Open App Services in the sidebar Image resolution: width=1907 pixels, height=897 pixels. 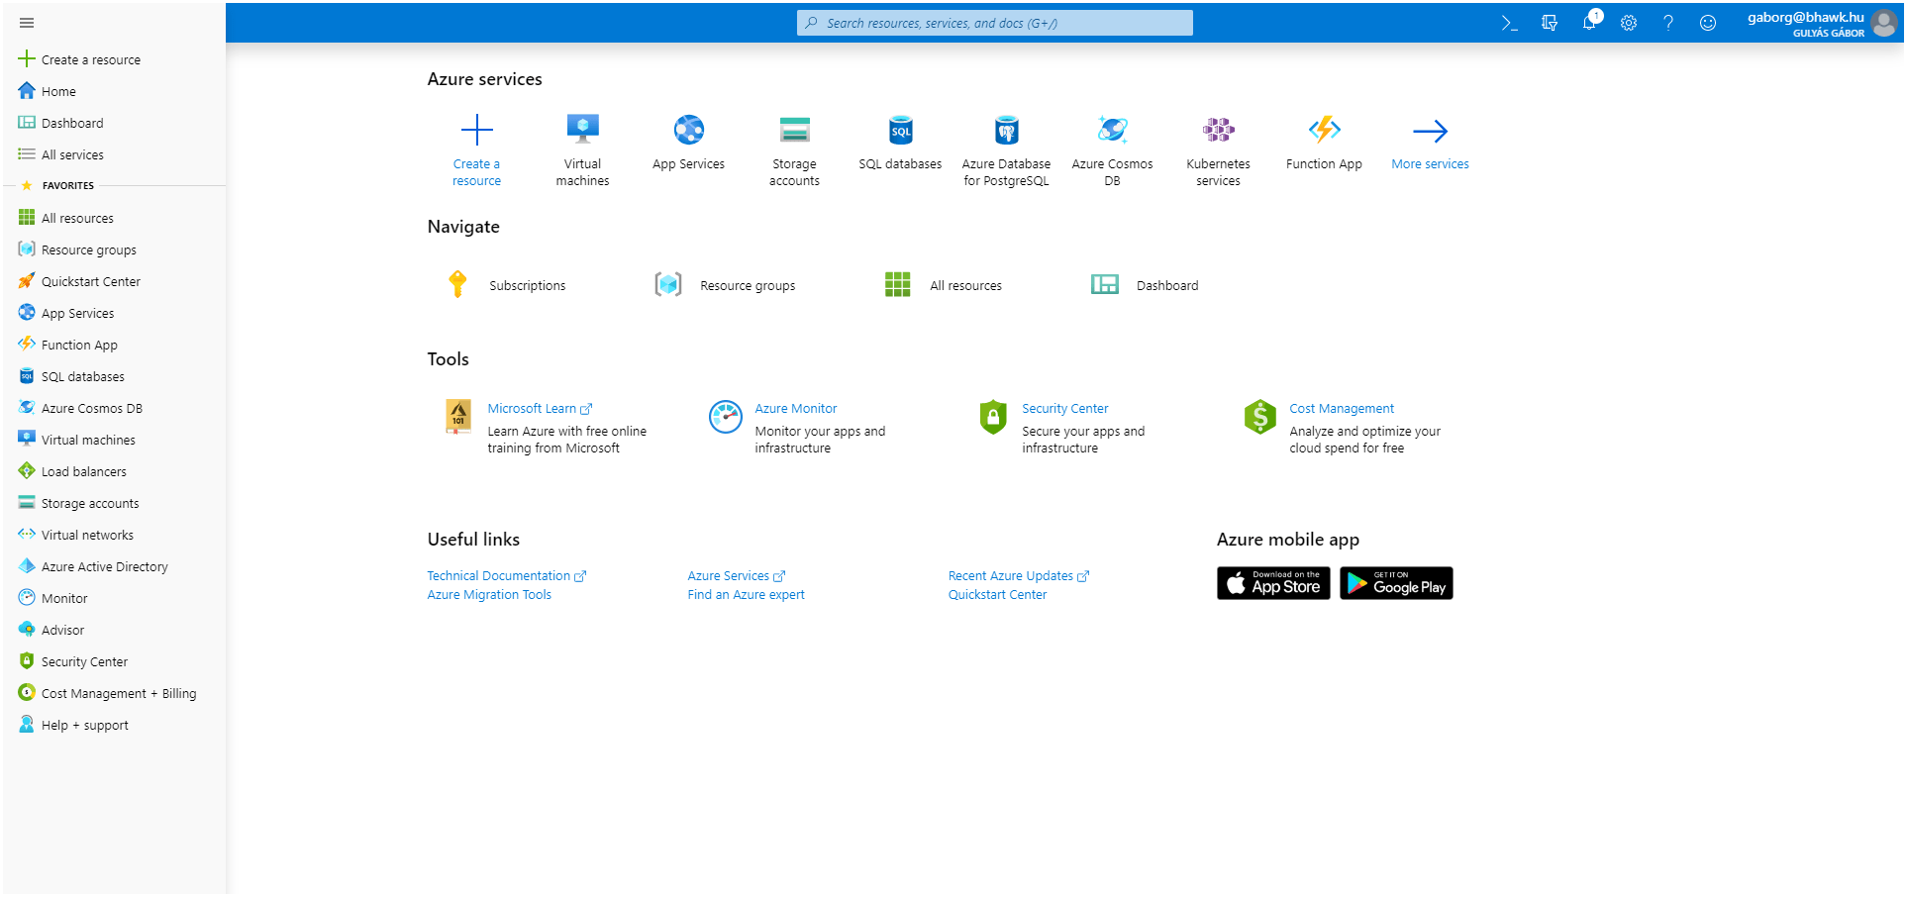[x=114, y=313]
